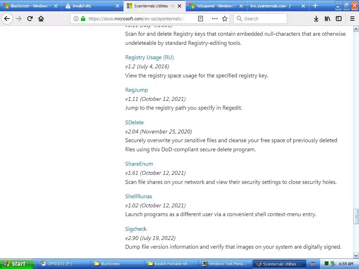
Task: Reload the current page
Action: [x=30, y=19]
